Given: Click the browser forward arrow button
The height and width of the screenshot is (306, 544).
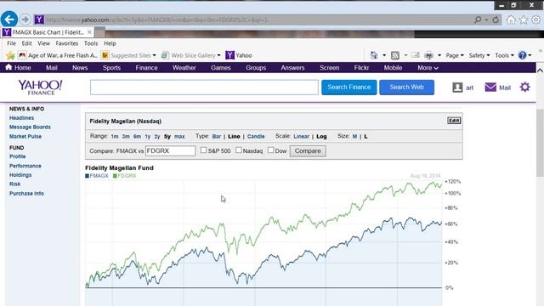Looking at the screenshot, I should (25, 20).
